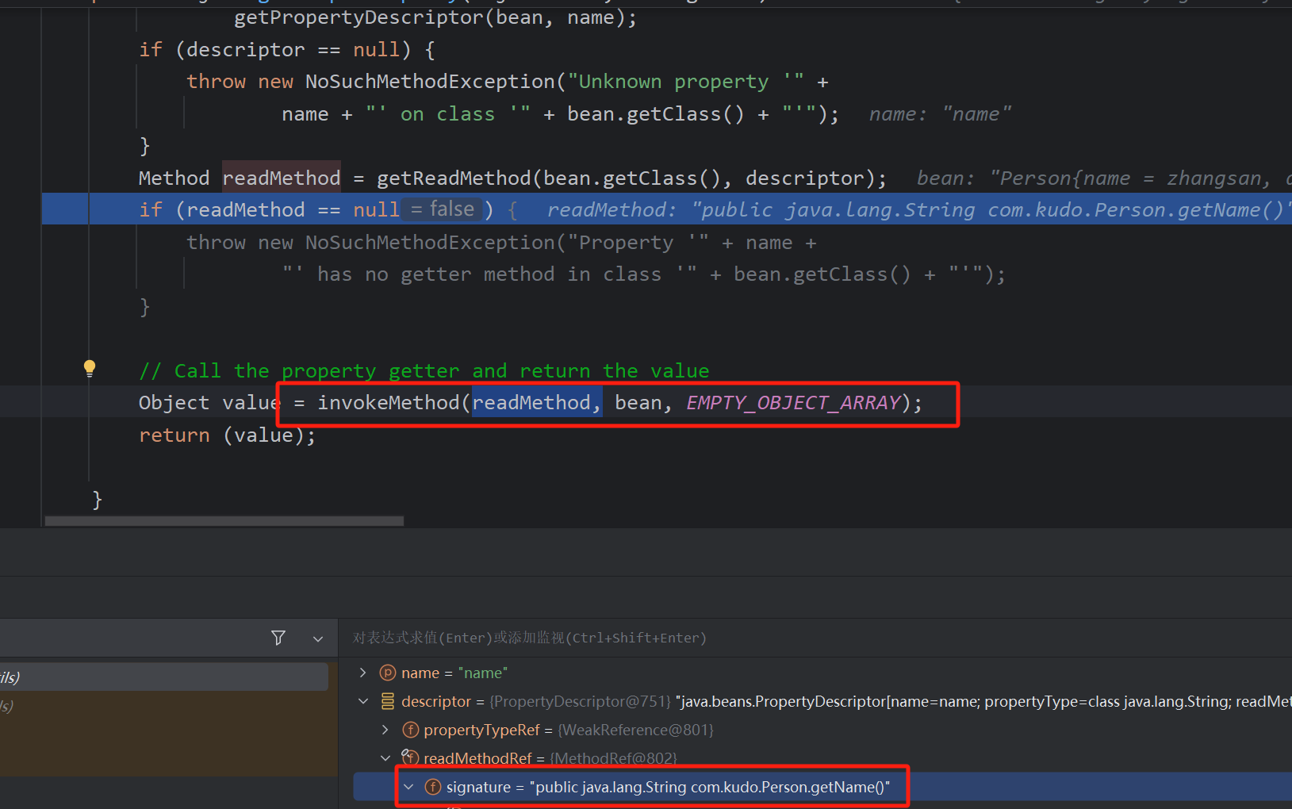Open the dropdown arrow beside the filter icon
Image resolution: width=1292 pixels, height=809 pixels.
318,638
